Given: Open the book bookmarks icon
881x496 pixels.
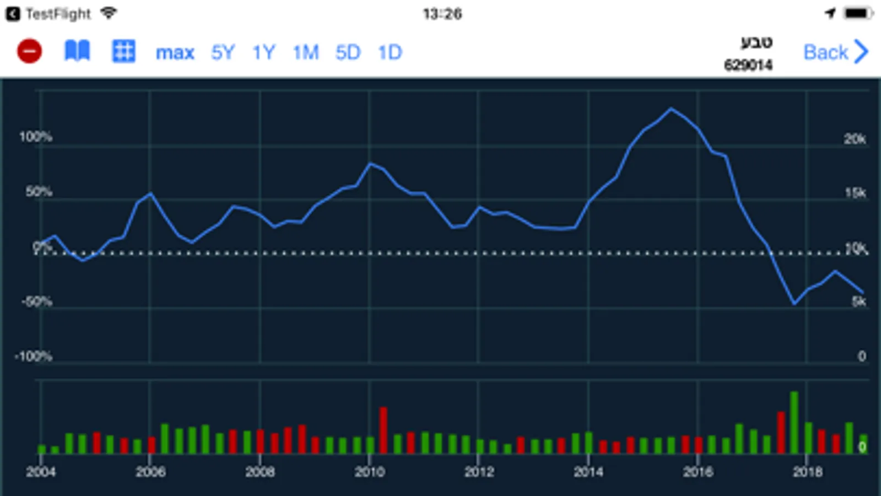Looking at the screenshot, I should (x=77, y=51).
